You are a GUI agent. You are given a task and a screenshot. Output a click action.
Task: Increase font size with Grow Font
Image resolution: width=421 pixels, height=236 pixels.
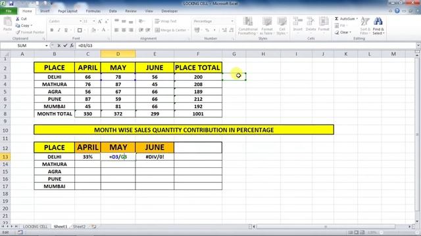tap(100, 21)
